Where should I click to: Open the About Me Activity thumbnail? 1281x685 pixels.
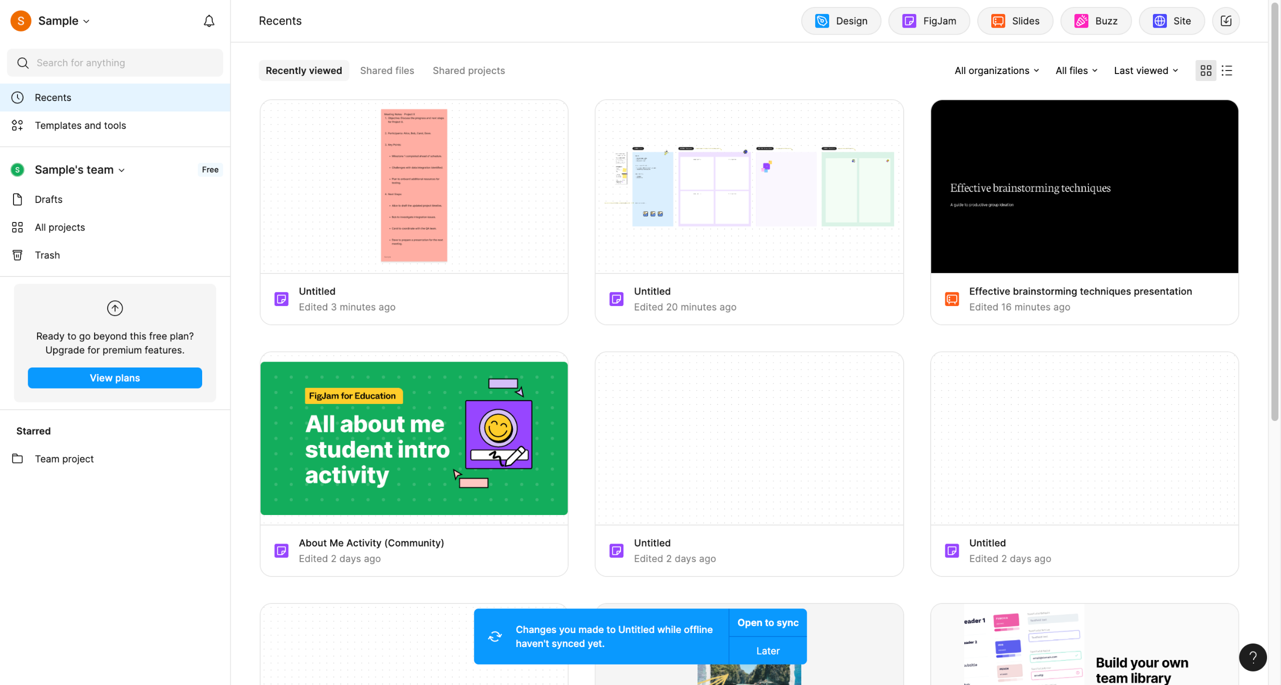414,438
